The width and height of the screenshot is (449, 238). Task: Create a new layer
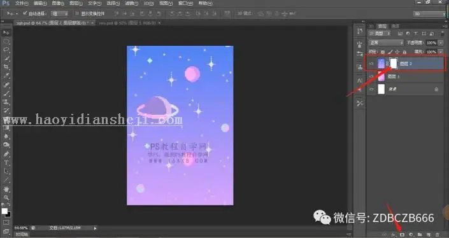pos(429,235)
